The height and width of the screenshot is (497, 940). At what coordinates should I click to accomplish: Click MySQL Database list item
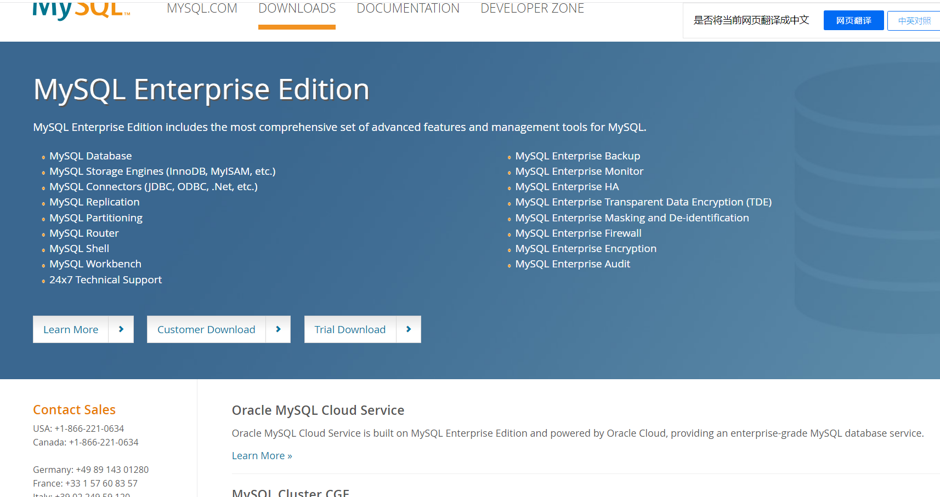coord(90,156)
